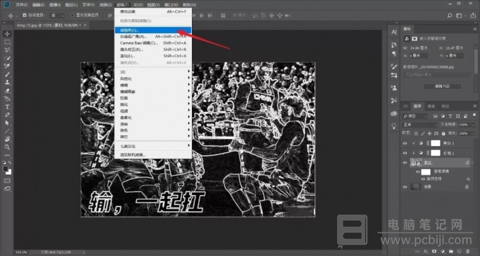Hide the 反相 1 adjustment layer

[x=405, y=153]
